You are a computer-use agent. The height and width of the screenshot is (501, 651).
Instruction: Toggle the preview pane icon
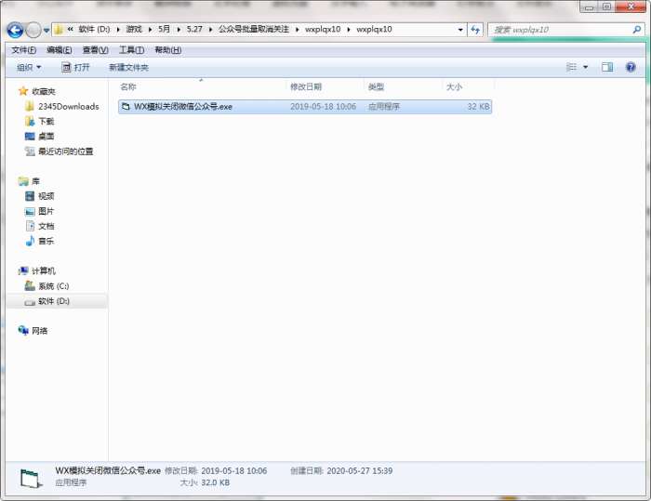[607, 67]
